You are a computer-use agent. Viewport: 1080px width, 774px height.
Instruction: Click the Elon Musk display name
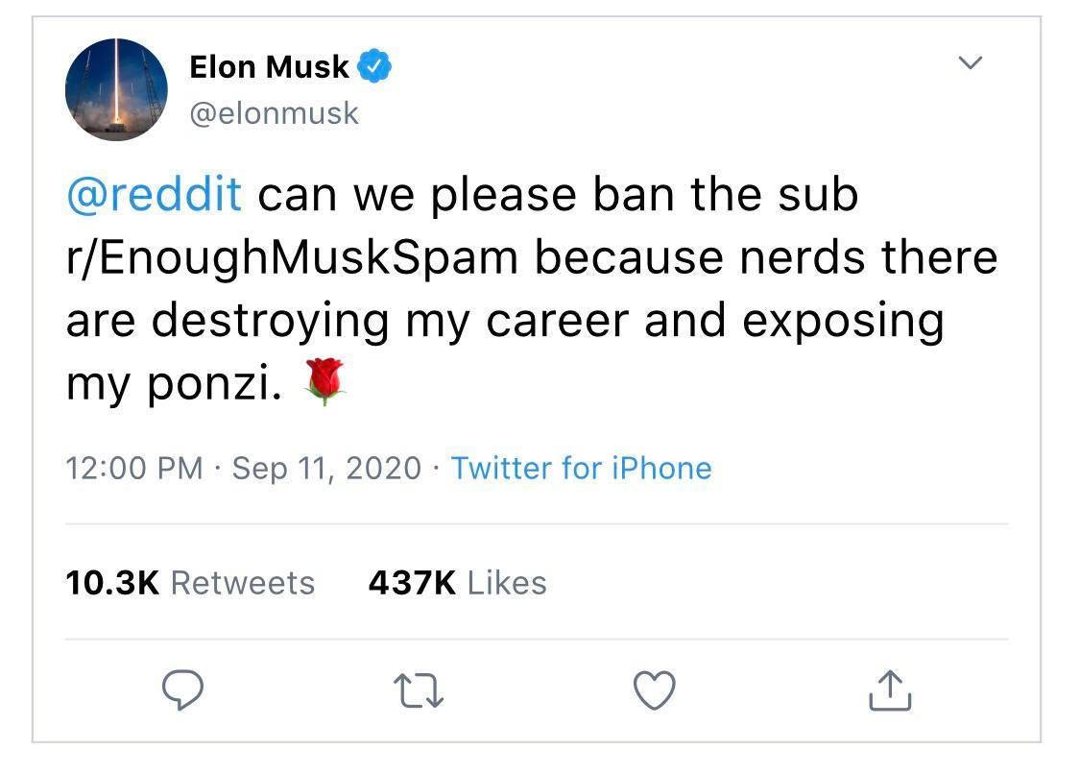(269, 67)
